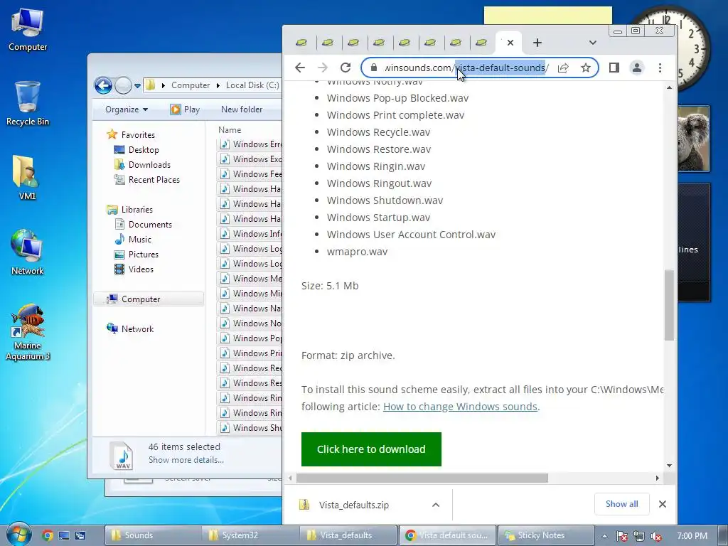Image resolution: width=728 pixels, height=546 pixels.
Task: Close the downloads bar
Action: [663, 504]
